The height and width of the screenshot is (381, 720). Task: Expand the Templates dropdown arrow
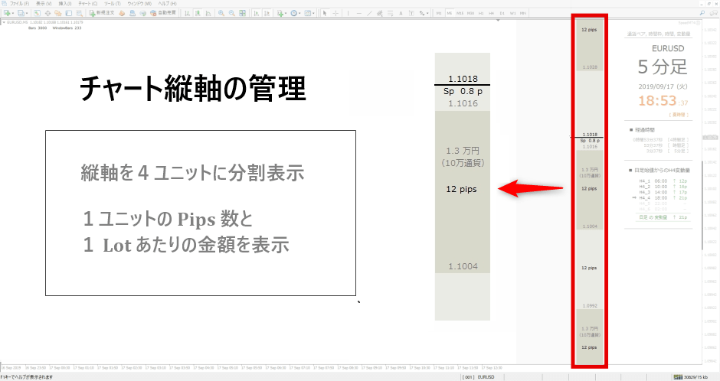(313, 13)
